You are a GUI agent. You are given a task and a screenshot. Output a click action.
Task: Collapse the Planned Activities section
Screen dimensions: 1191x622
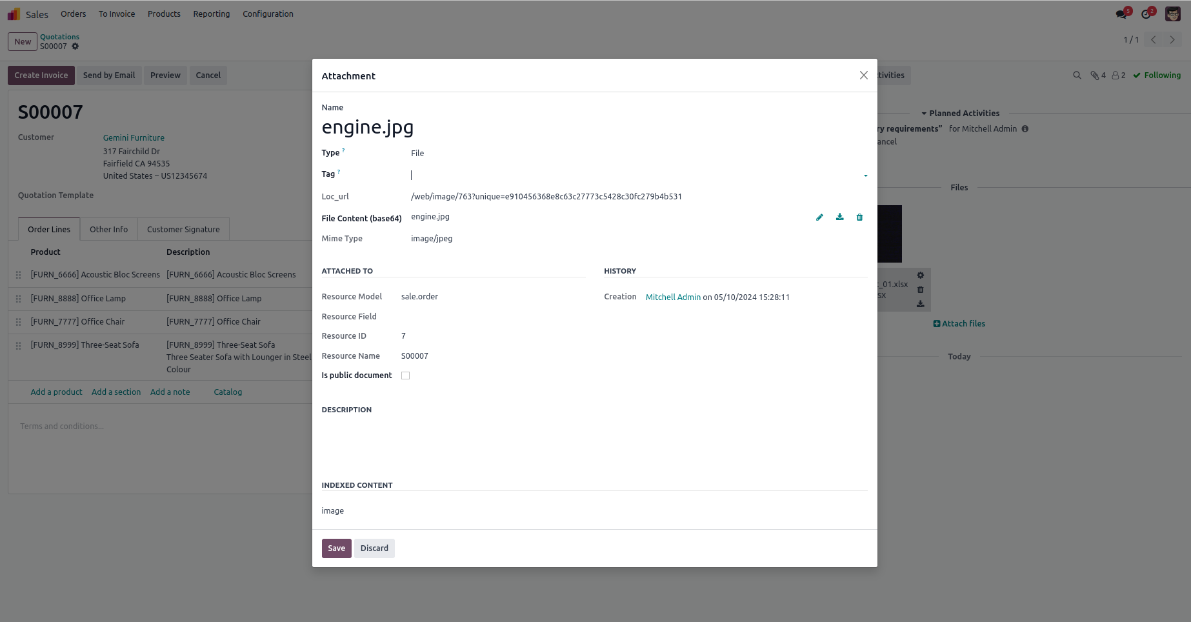(960, 114)
